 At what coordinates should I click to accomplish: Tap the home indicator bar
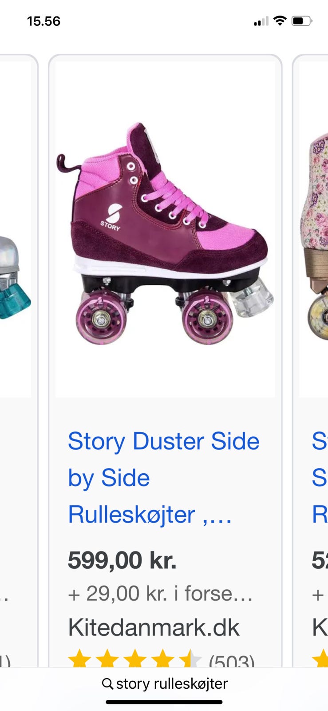pyautogui.click(x=164, y=702)
